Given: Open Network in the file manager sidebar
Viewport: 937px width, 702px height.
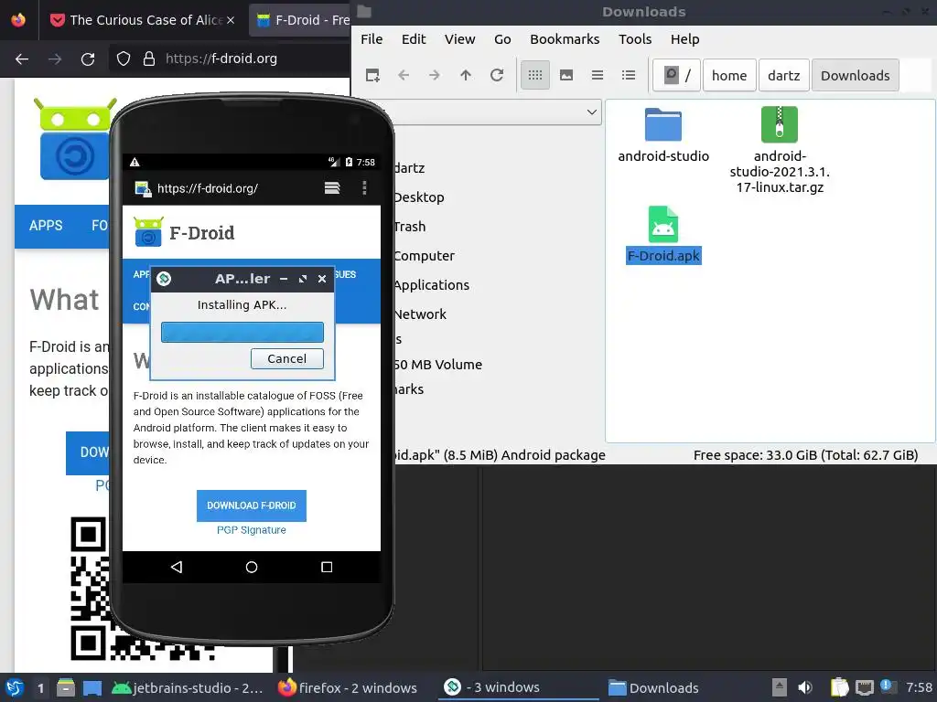Looking at the screenshot, I should point(420,314).
